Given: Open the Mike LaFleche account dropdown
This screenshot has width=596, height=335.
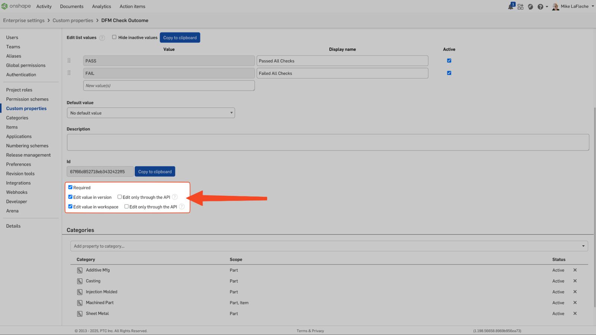Looking at the screenshot, I should pyautogui.click(x=574, y=6).
